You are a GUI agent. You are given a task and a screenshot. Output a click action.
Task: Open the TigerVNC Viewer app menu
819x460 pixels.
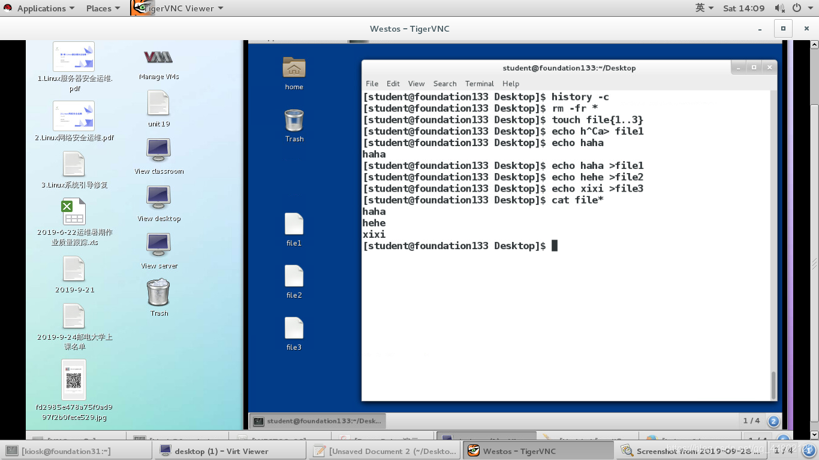click(178, 8)
